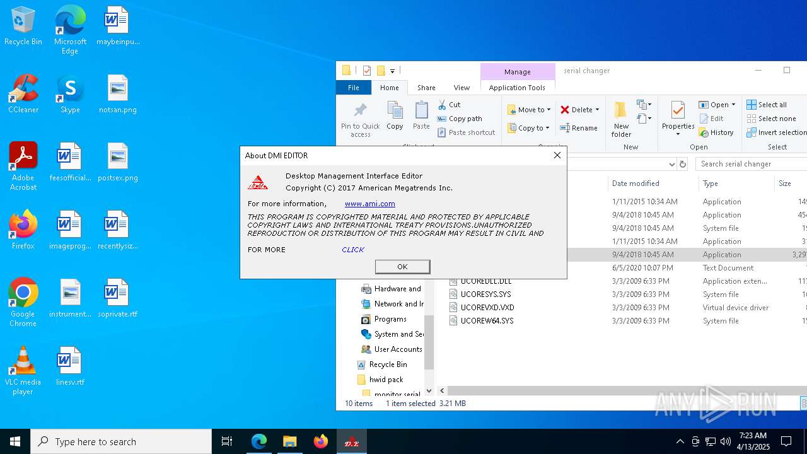The width and height of the screenshot is (807, 454).
Task: Select User Accounts in navigation pane
Action: [x=392, y=349]
